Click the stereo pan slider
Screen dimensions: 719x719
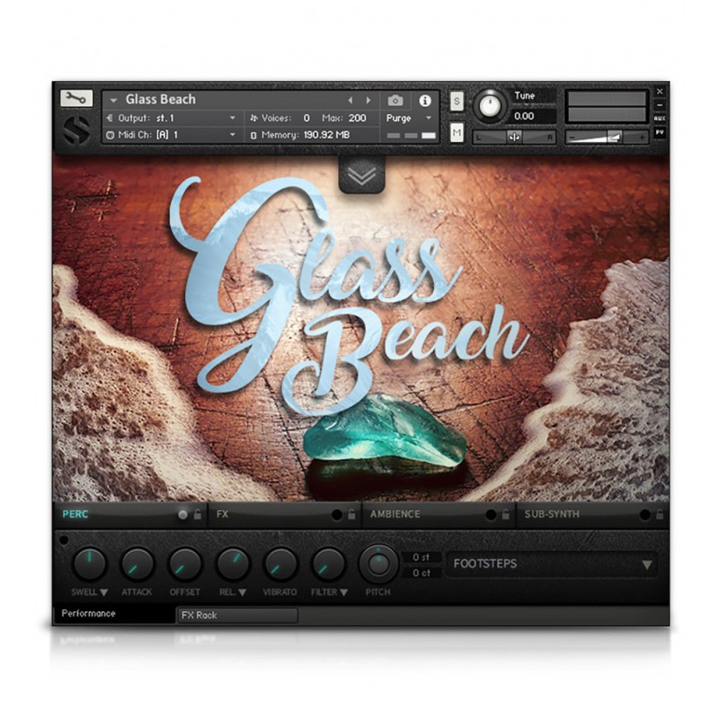[515, 137]
